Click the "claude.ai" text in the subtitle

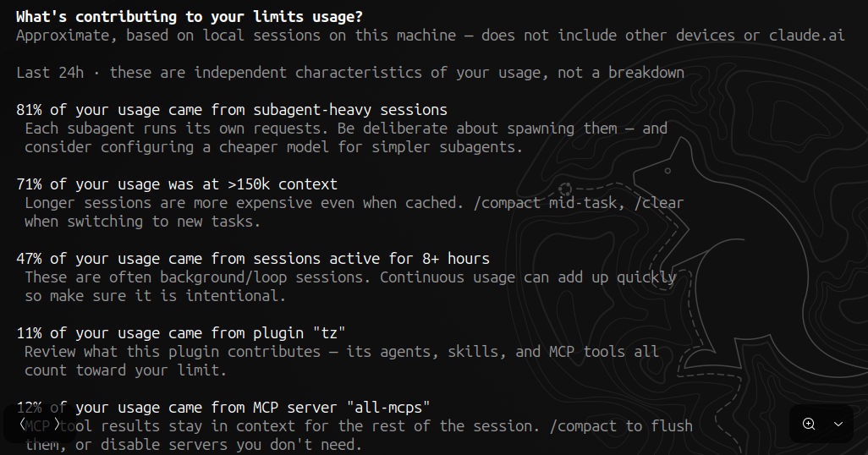point(806,36)
